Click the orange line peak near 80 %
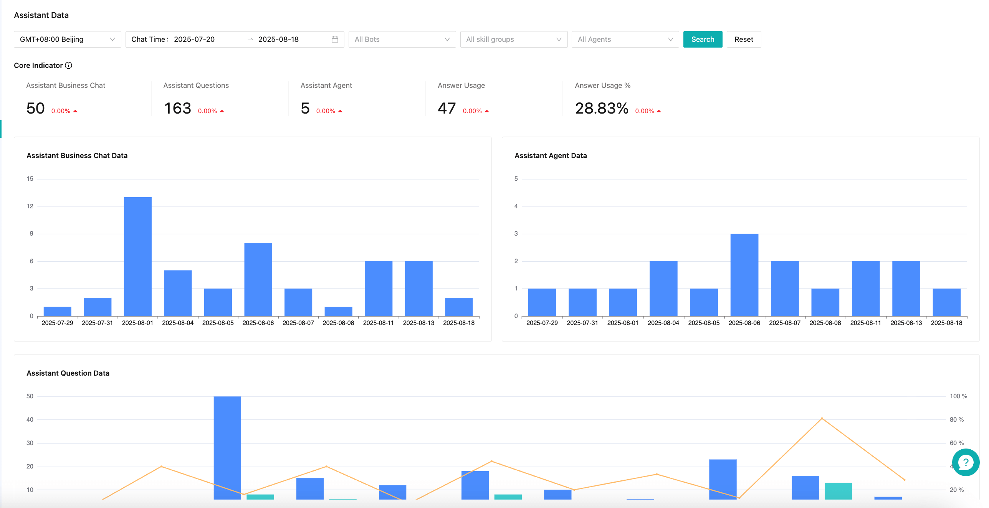This screenshot has height=508, width=989. (822, 418)
